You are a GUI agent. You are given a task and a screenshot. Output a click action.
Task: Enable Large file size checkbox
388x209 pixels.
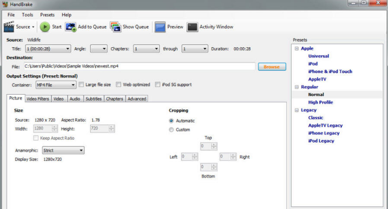pos(81,84)
